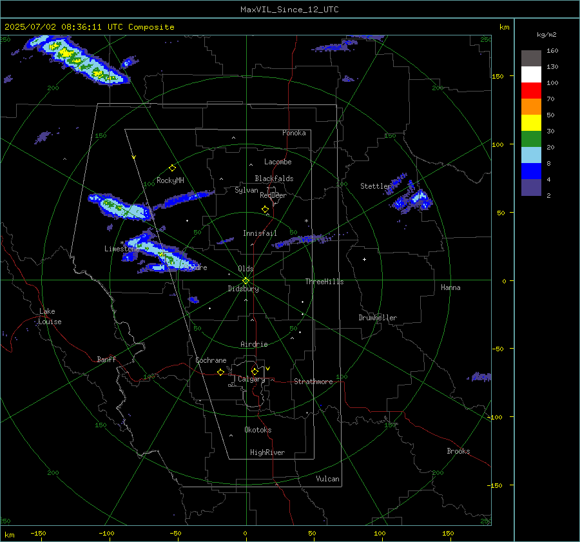This screenshot has height=542, width=580.
Task: Click the RedDeer label
Action: click(x=273, y=195)
